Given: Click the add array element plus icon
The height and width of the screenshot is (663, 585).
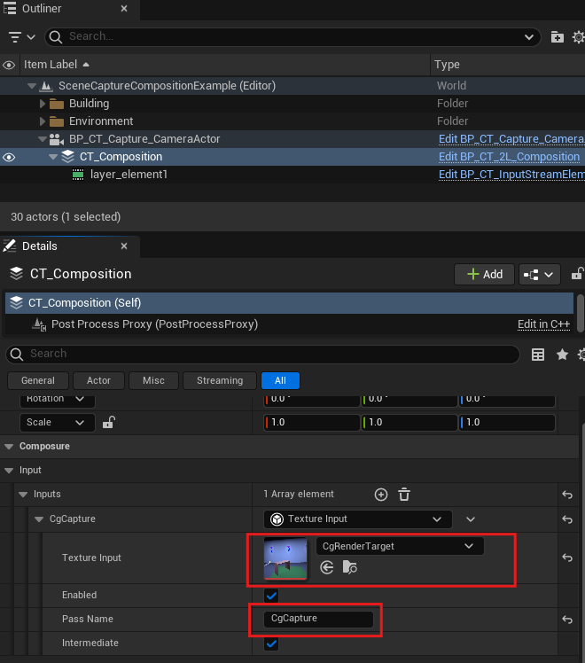Looking at the screenshot, I should pyautogui.click(x=381, y=494).
